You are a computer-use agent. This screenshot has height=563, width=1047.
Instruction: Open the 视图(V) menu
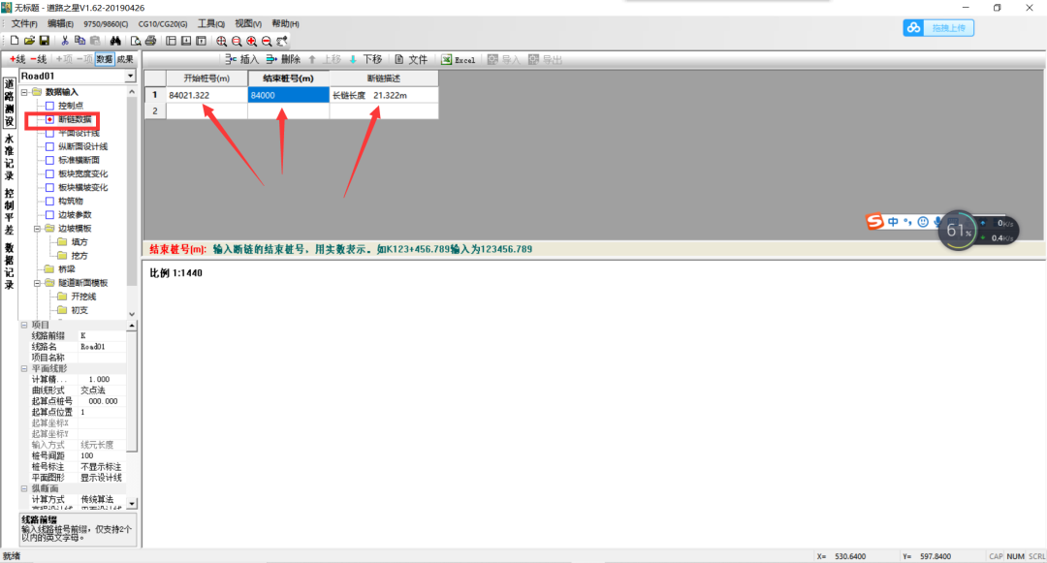[x=248, y=24]
